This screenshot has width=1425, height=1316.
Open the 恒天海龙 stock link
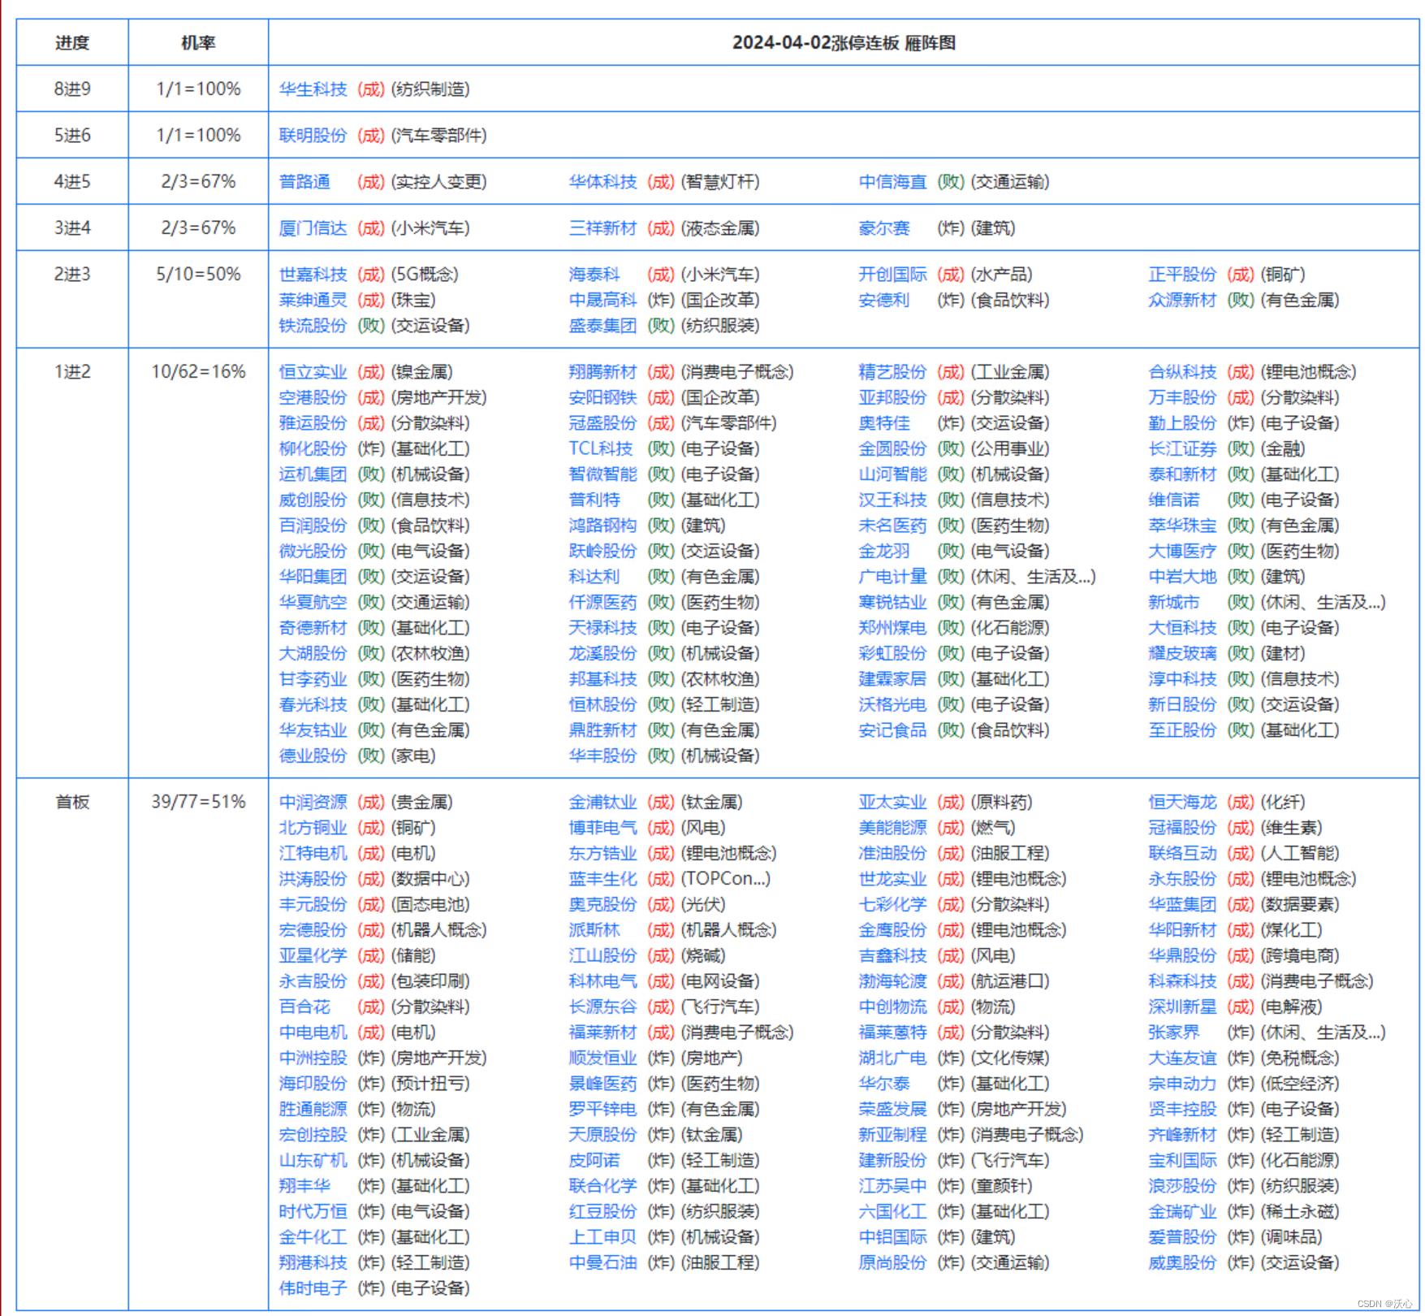[1182, 802]
